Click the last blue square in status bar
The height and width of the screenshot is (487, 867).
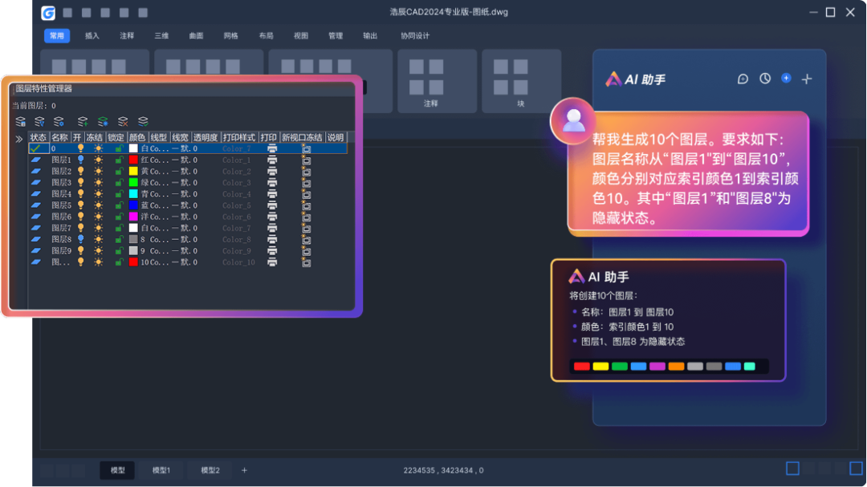[x=856, y=469]
